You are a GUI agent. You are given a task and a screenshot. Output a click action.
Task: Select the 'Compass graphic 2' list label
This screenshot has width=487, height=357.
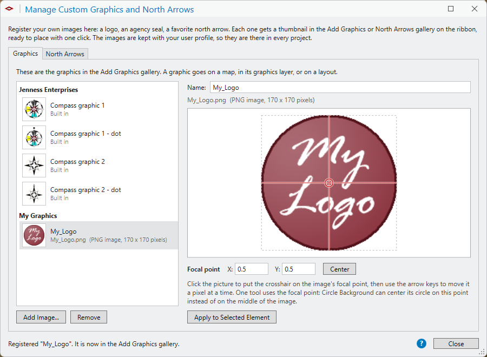click(x=77, y=162)
